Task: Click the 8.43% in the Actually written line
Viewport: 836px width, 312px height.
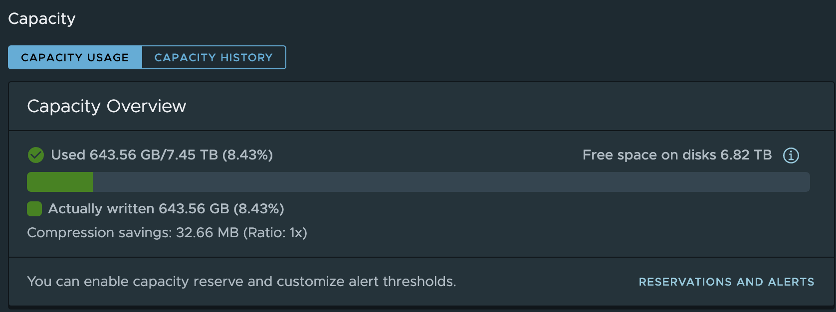Action: pos(259,209)
